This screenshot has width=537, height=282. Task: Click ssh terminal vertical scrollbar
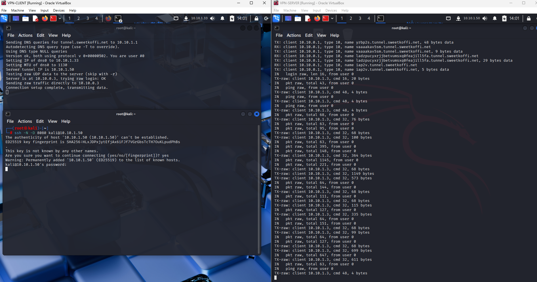pyautogui.click(x=259, y=189)
